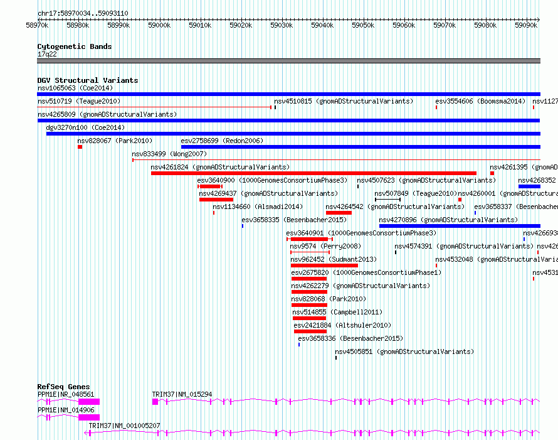Select the Cytogenetic Bands track title
Viewport: 558px width, 440px height.
click(x=75, y=46)
